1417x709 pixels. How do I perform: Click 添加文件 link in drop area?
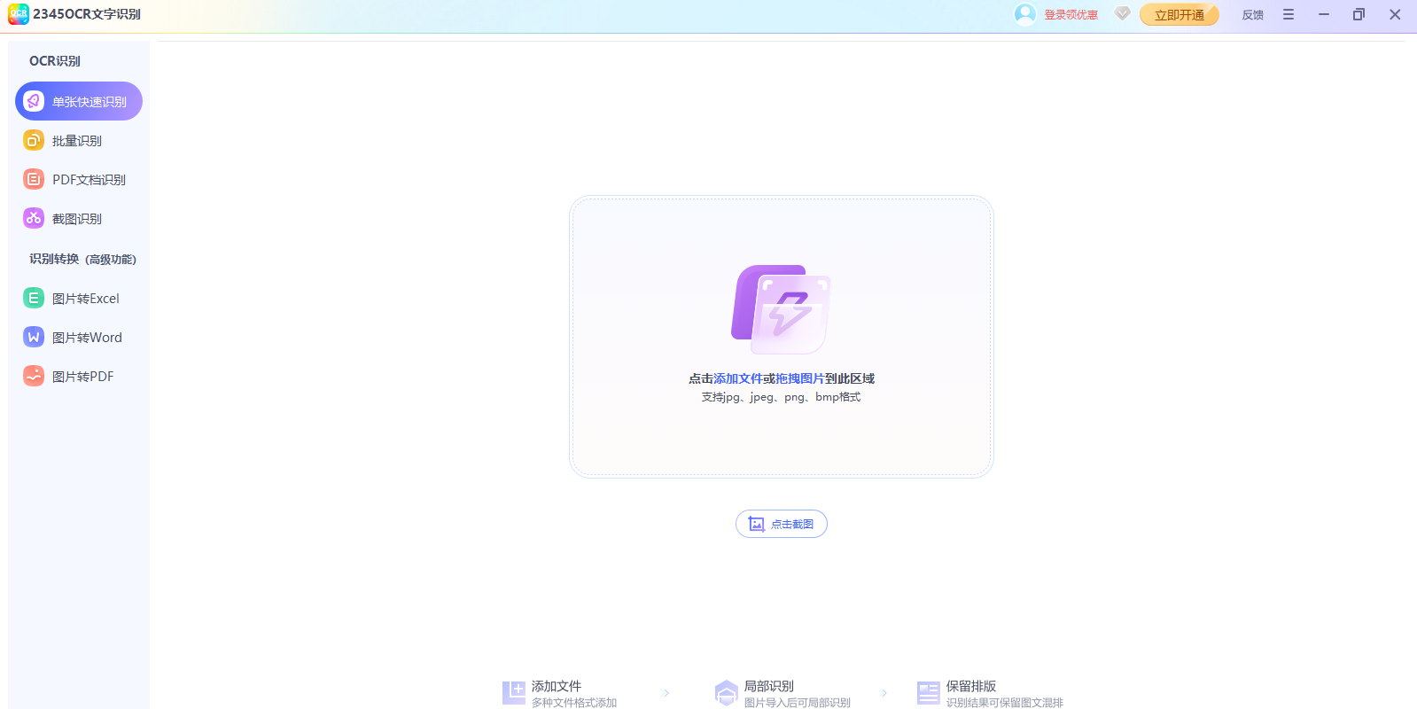pyautogui.click(x=737, y=378)
